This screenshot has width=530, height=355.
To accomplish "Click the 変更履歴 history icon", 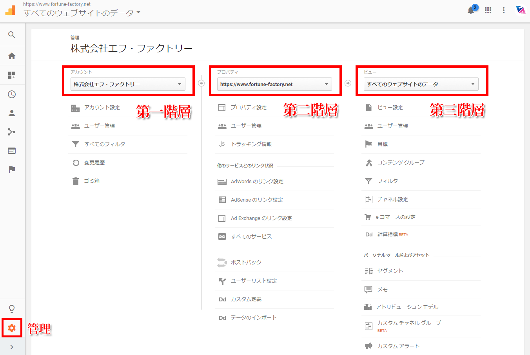I will coord(76,163).
